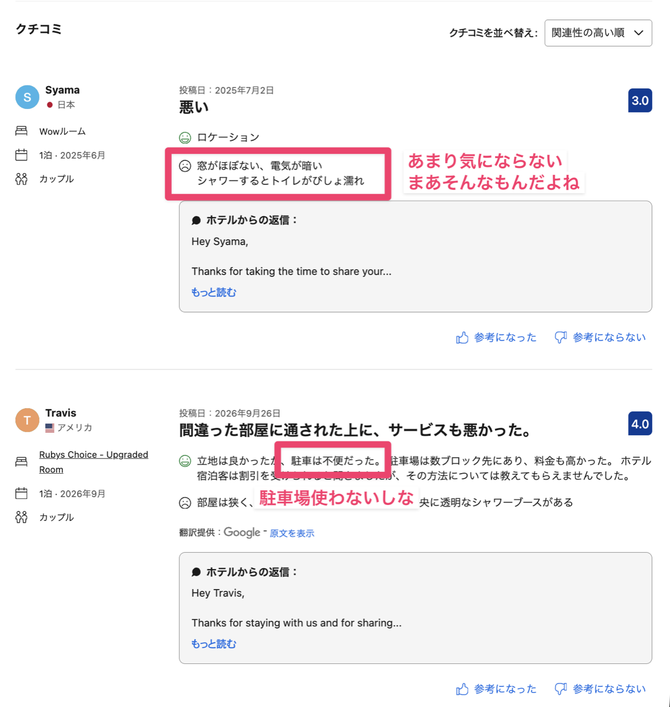The height and width of the screenshot is (707, 670).
Task: Click the bed icon next to Wowルーム
Action: [22, 131]
